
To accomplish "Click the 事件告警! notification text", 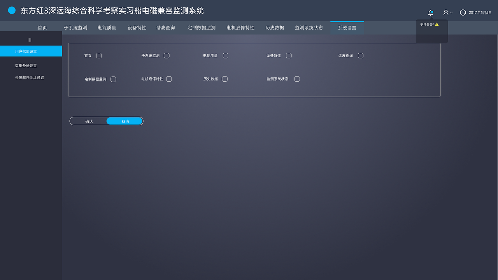I will (427, 24).
